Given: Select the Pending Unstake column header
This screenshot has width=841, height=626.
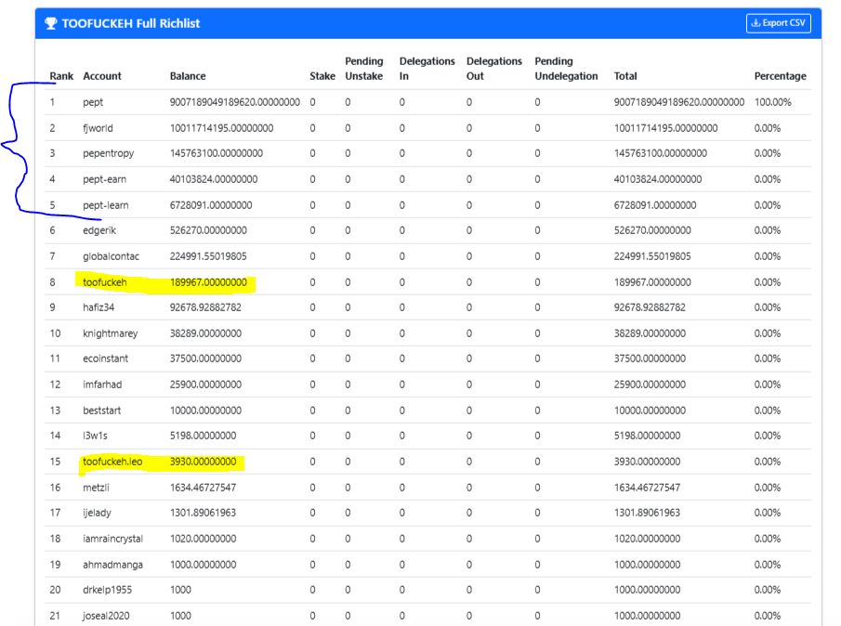Looking at the screenshot, I should [x=363, y=69].
